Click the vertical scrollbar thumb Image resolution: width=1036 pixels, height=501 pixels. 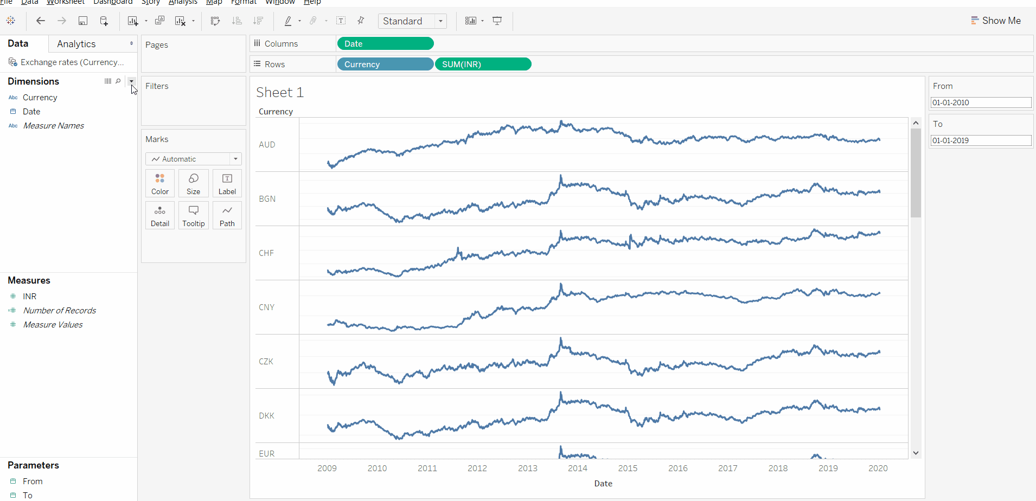(x=916, y=173)
